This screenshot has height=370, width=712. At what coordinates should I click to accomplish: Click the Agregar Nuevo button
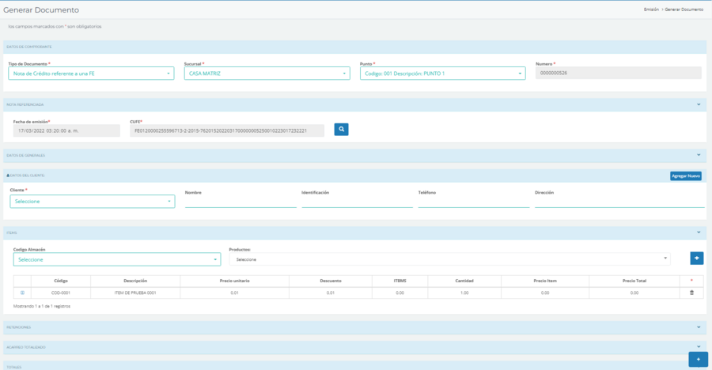pos(686,176)
